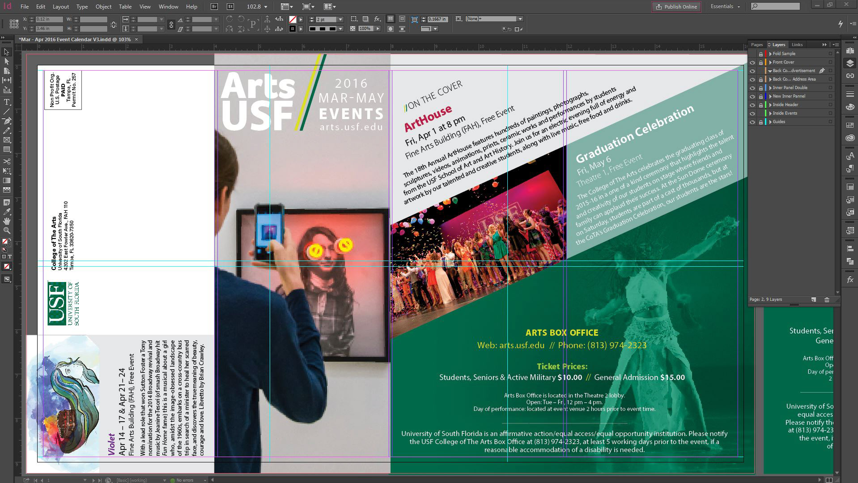This screenshot has width=858, height=483.
Task: Switch to the Pages tab
Action: point(757,45)
